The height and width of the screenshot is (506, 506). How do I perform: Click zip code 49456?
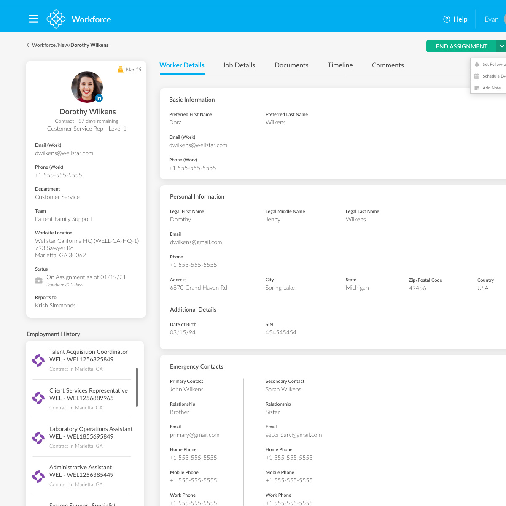tap(417, 288)
